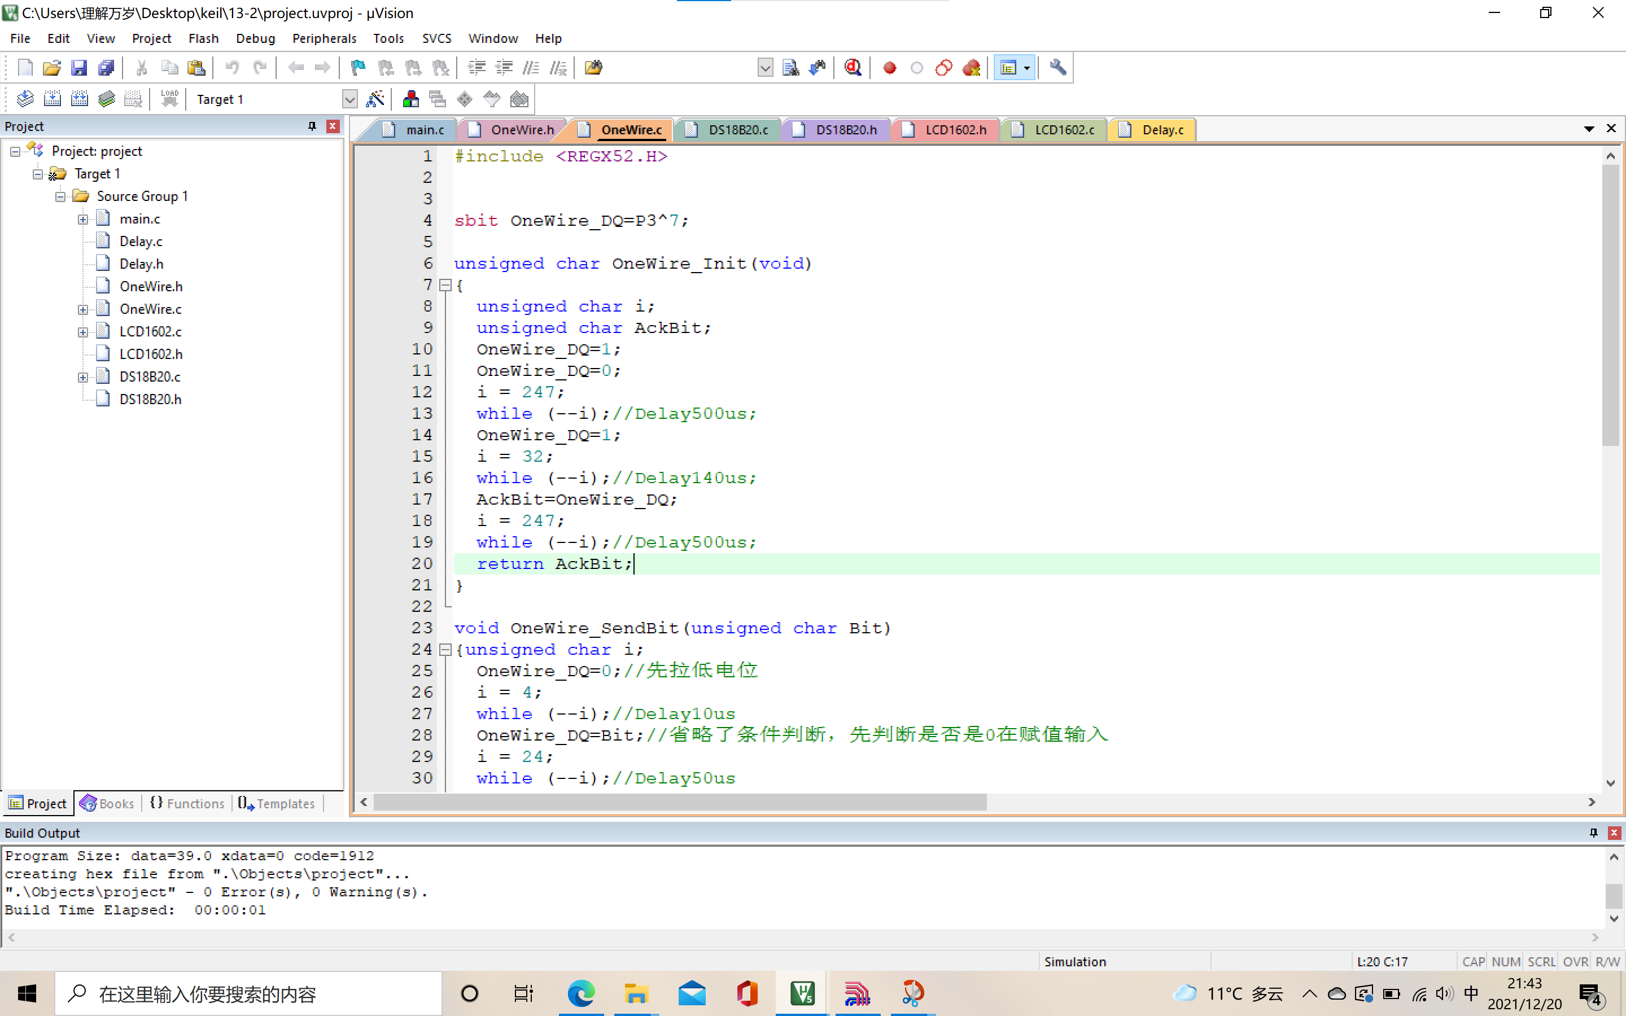Viewport: 1626px width, 1016px height.
Task: Open Manage Run-Time Environment icon
Action: [x=465, y=99]
